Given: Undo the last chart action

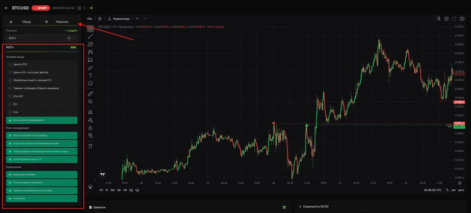Looking at the screenshot, I should tap(137, 19).
